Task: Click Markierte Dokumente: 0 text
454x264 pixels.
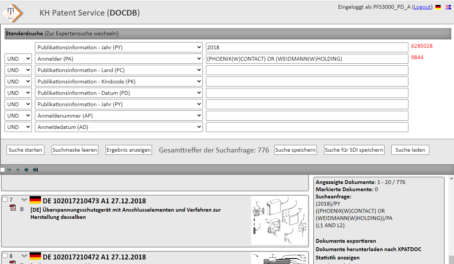Action: pyautogui.click(x=346, y=189)
